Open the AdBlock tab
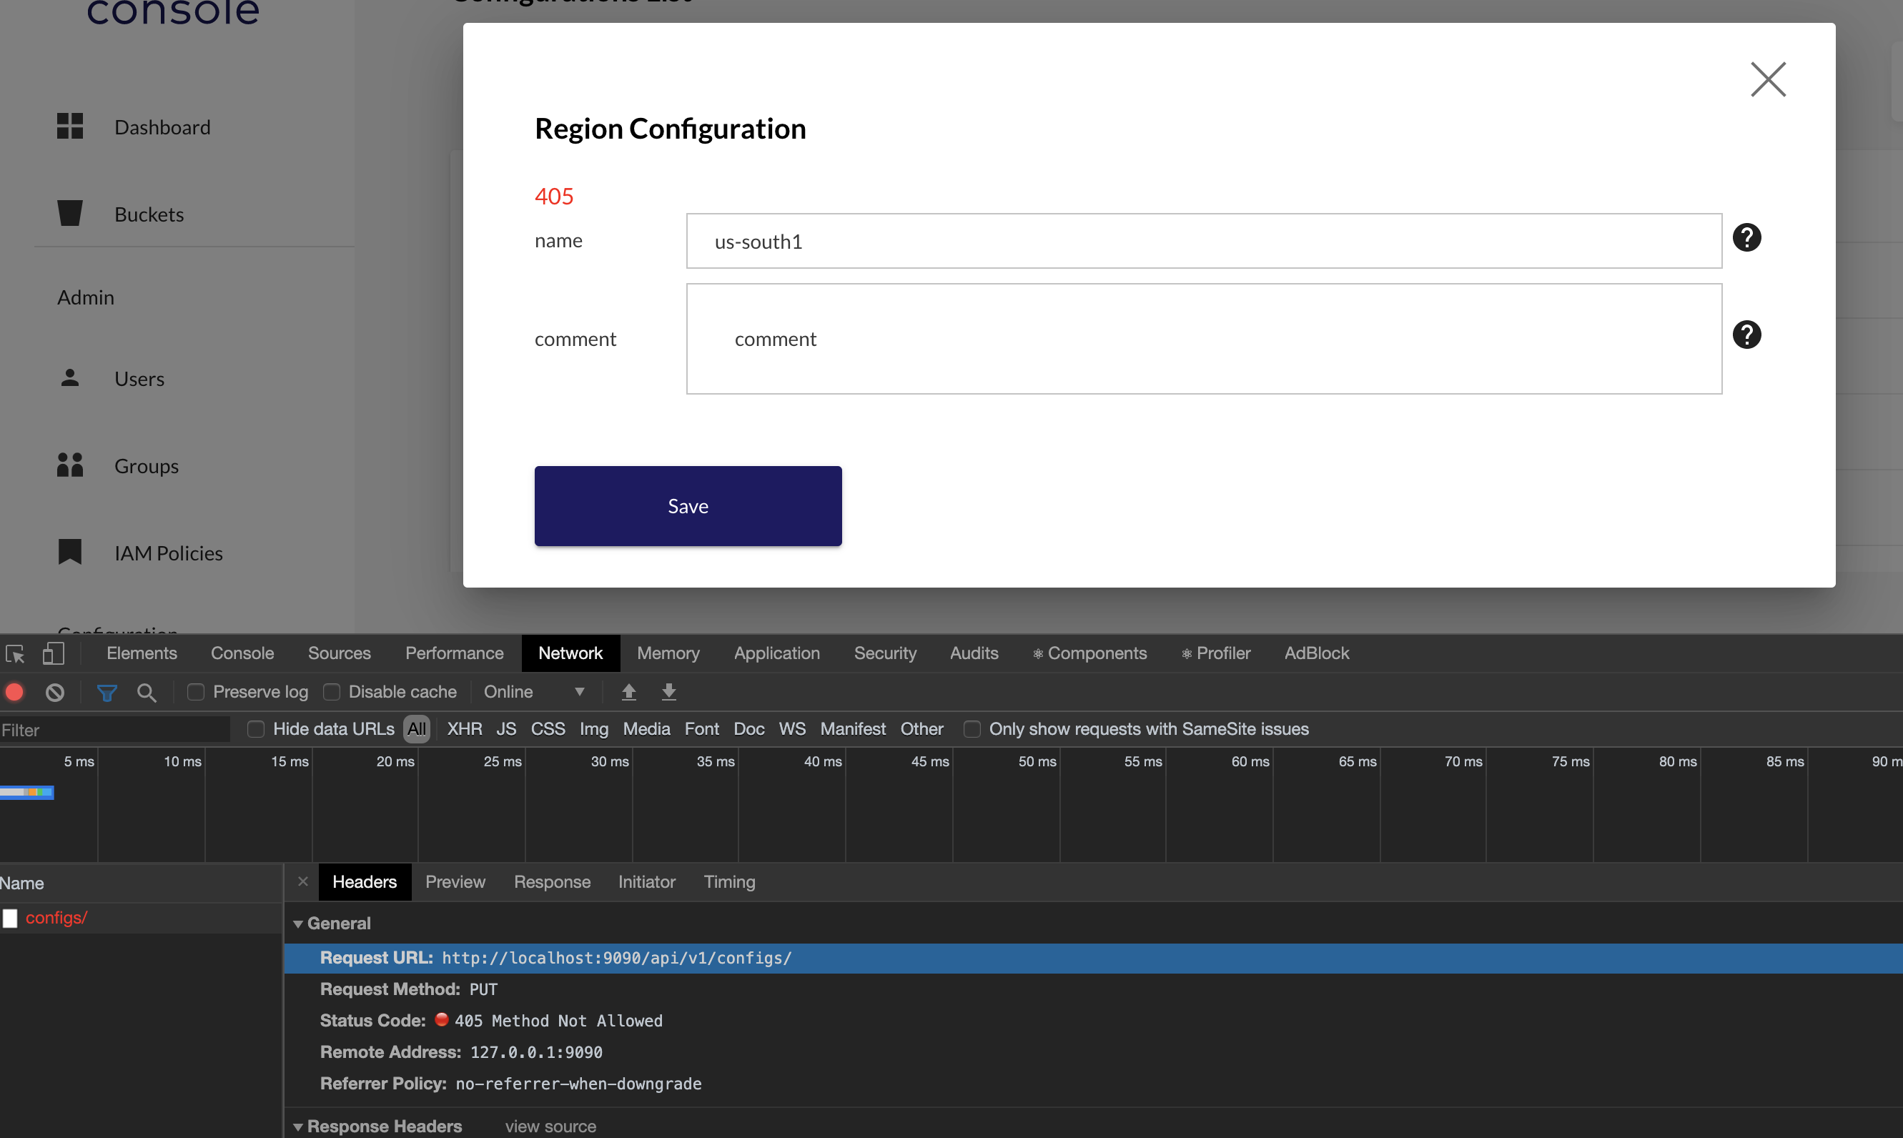Image resolution: width=1903 pixels, height=1138 pixels. click(x=1317, y=653)
